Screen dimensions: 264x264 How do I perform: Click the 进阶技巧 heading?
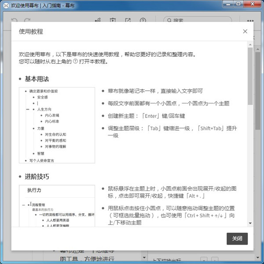click(37, 176)
